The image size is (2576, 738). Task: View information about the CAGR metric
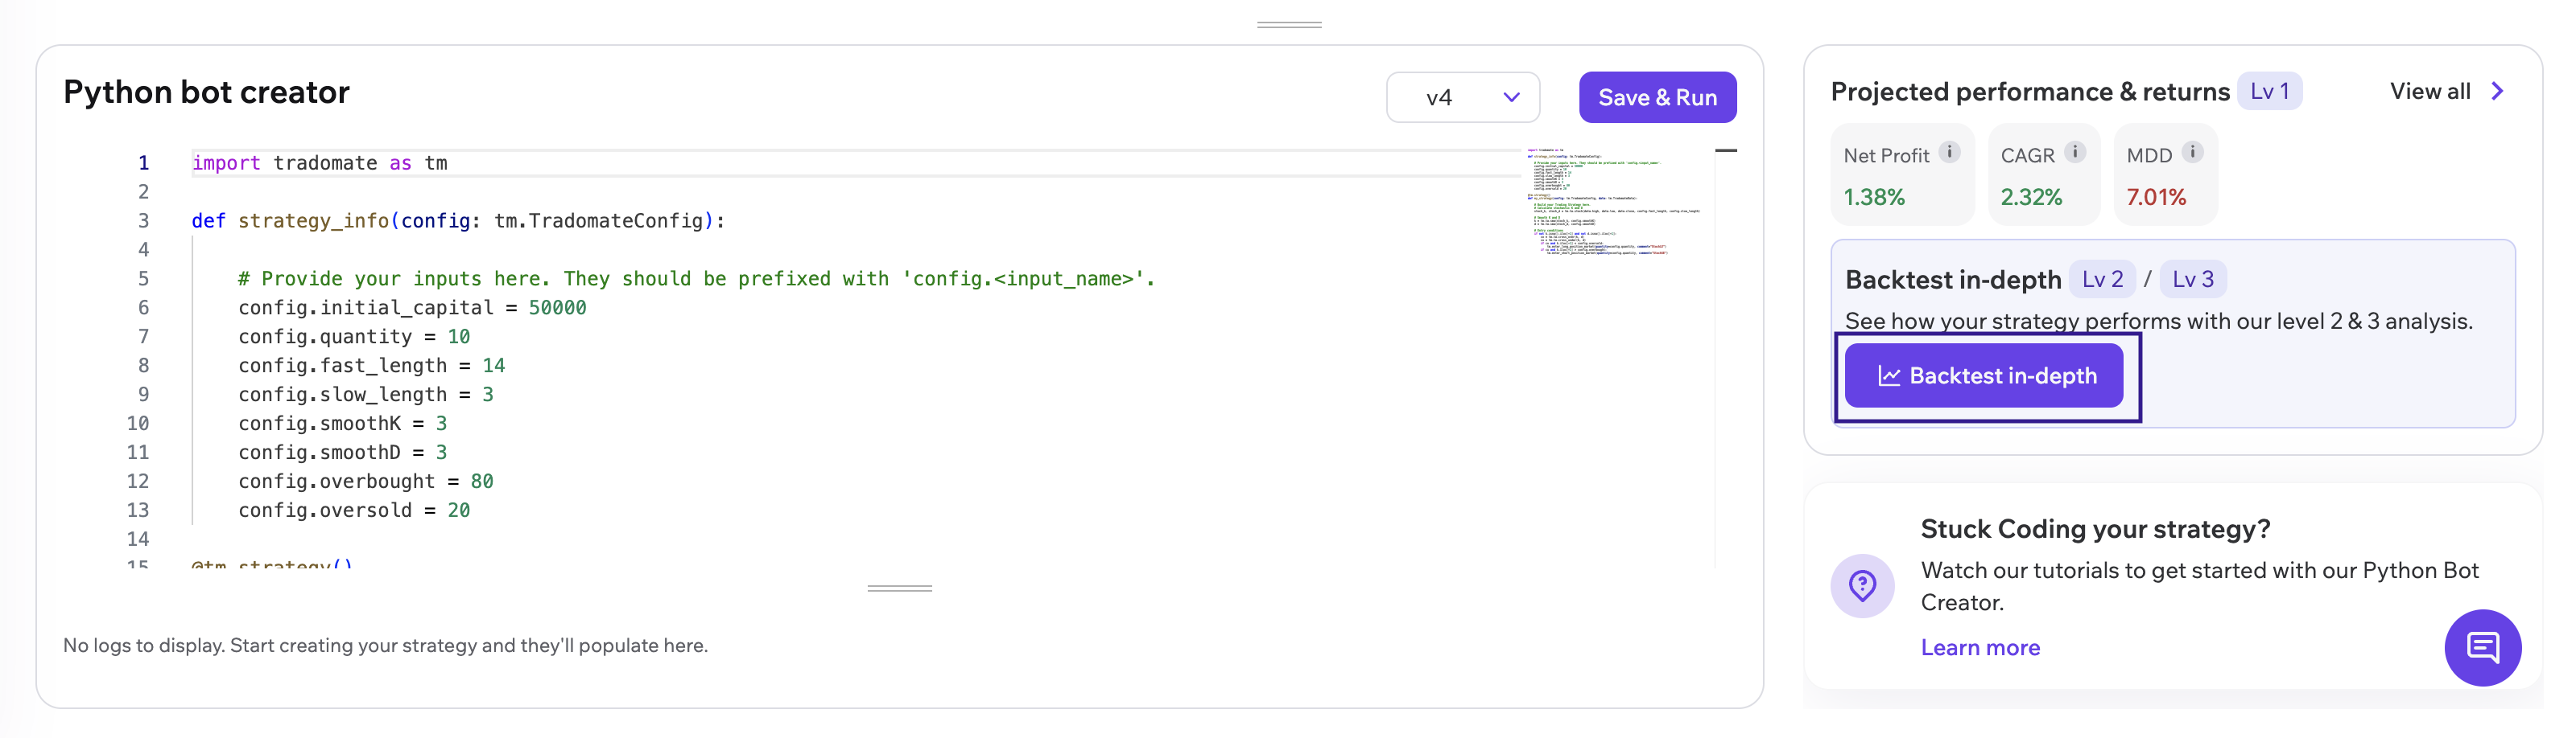tap(2077, 152)
